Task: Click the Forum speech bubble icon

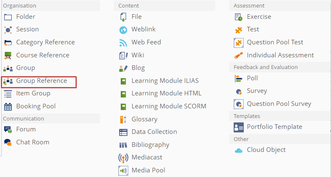Action: tap(8, 130)
